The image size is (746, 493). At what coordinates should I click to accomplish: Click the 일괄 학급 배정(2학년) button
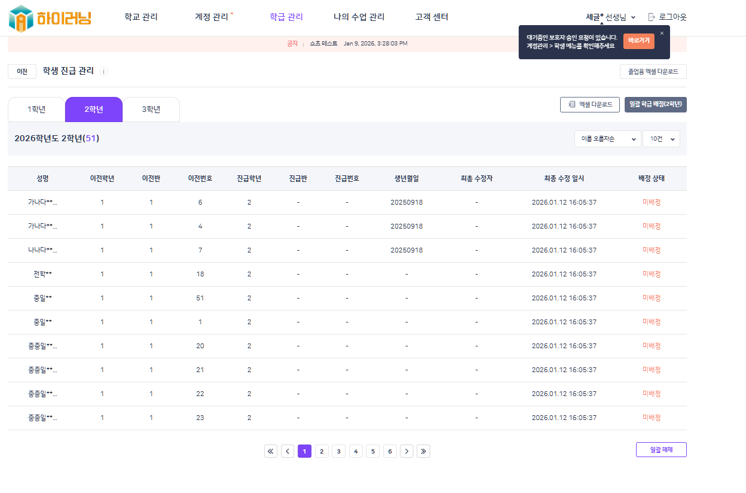coord(655,105)
